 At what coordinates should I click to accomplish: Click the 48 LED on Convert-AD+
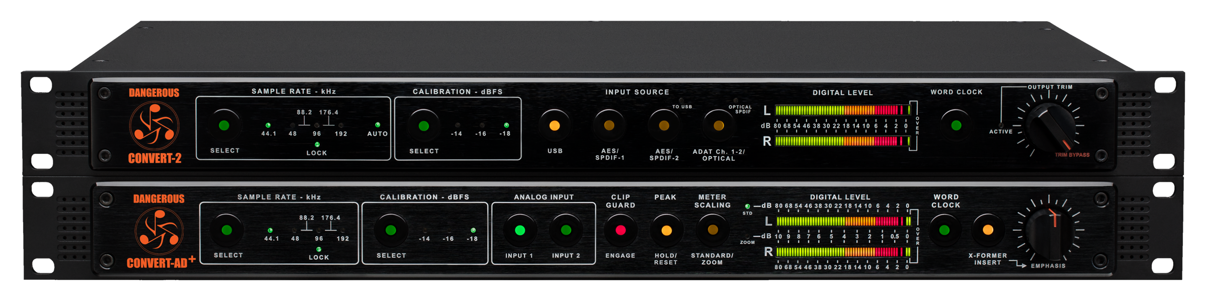pos(295,231)
